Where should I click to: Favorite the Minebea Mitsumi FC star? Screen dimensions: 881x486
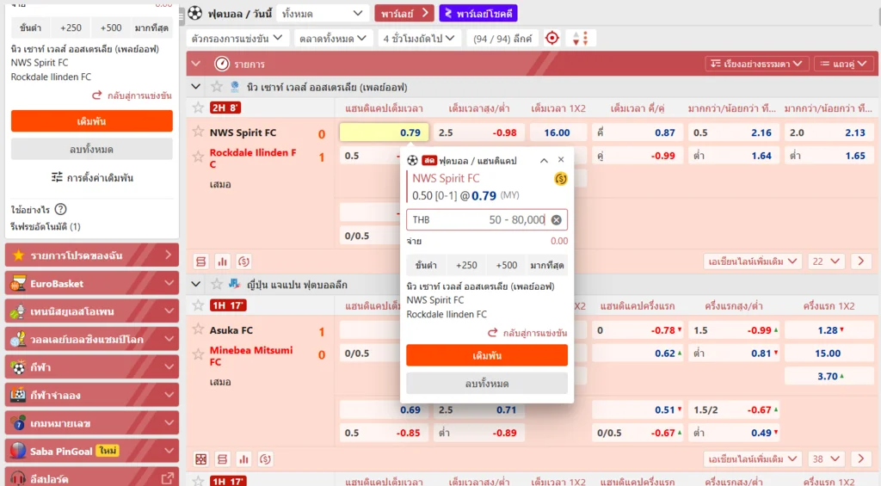(x=198, y=354)
